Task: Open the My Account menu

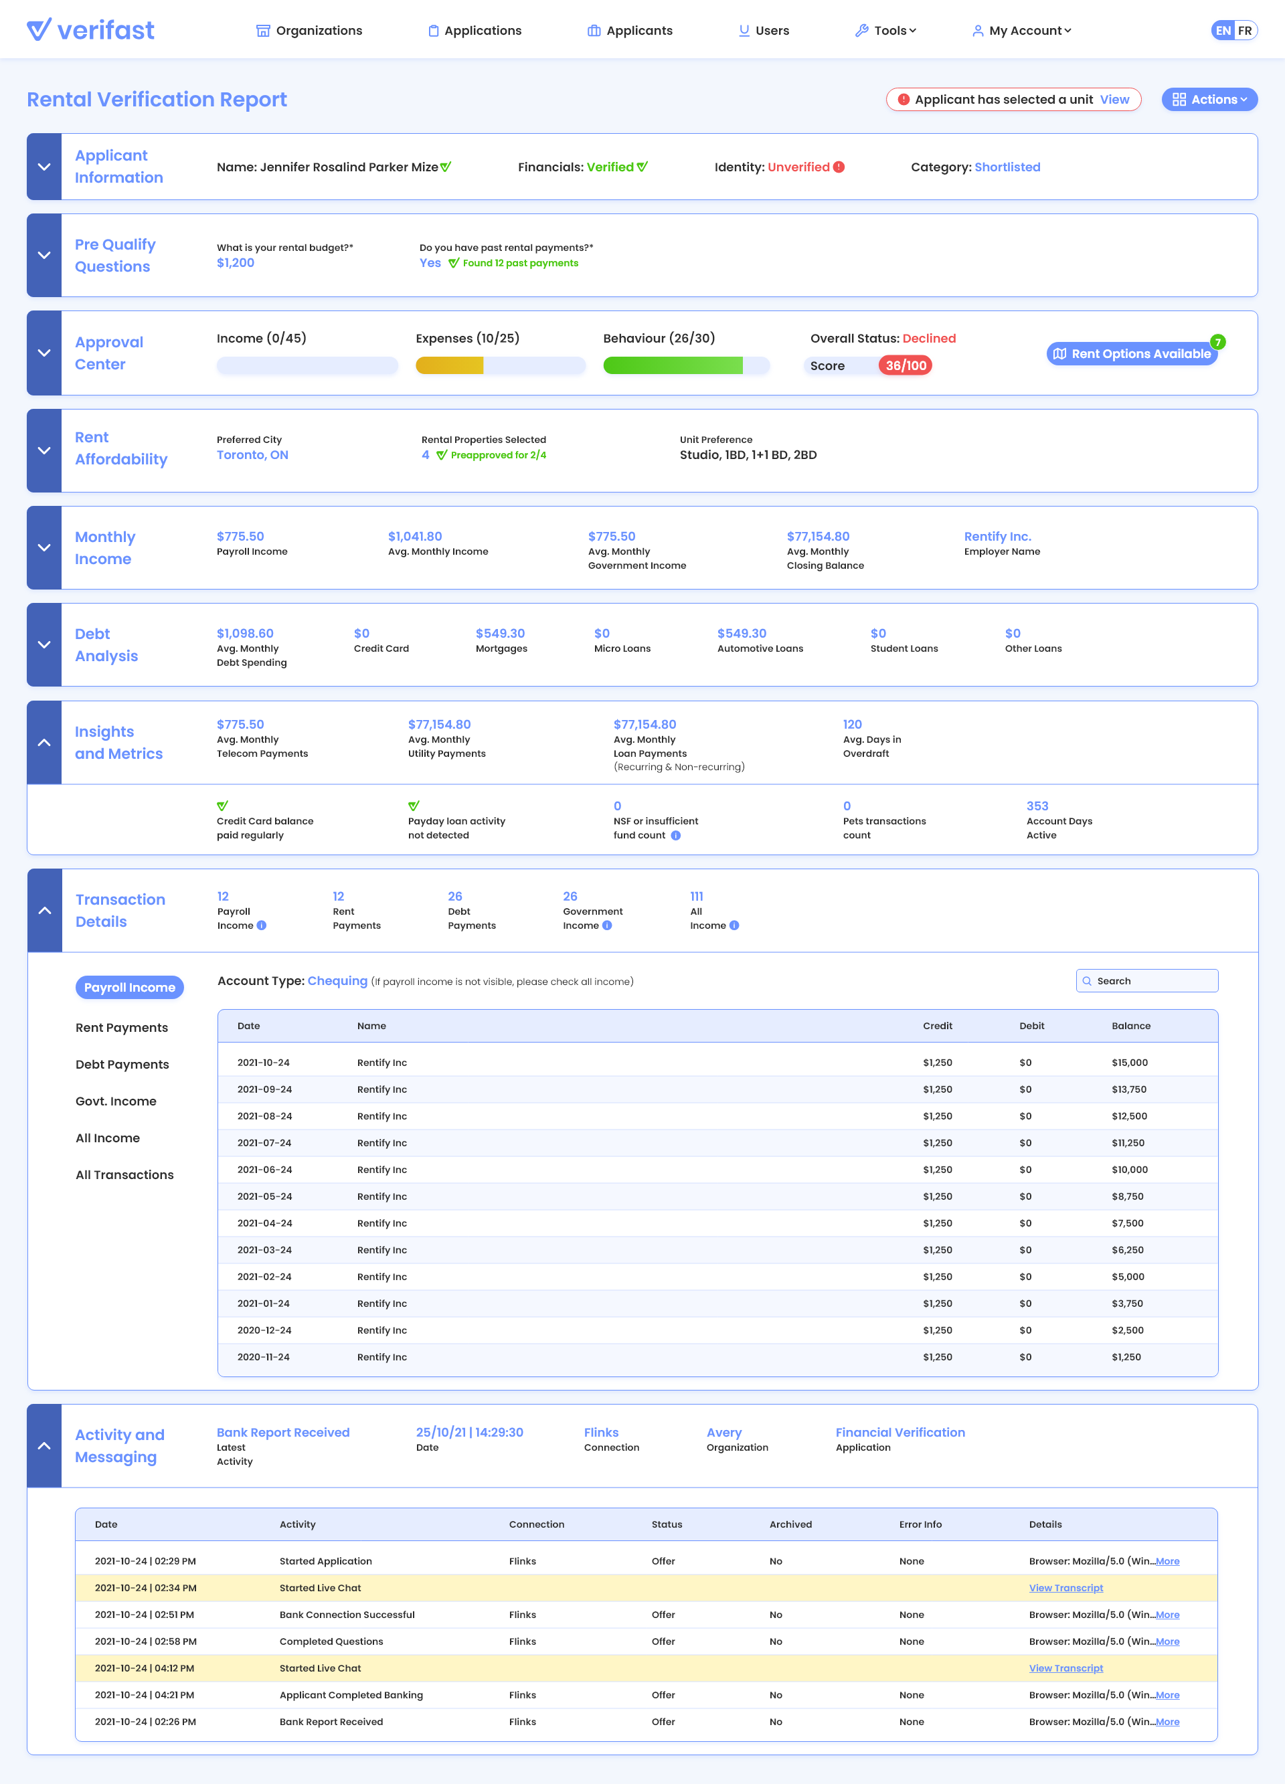Action: (1021, 30)
